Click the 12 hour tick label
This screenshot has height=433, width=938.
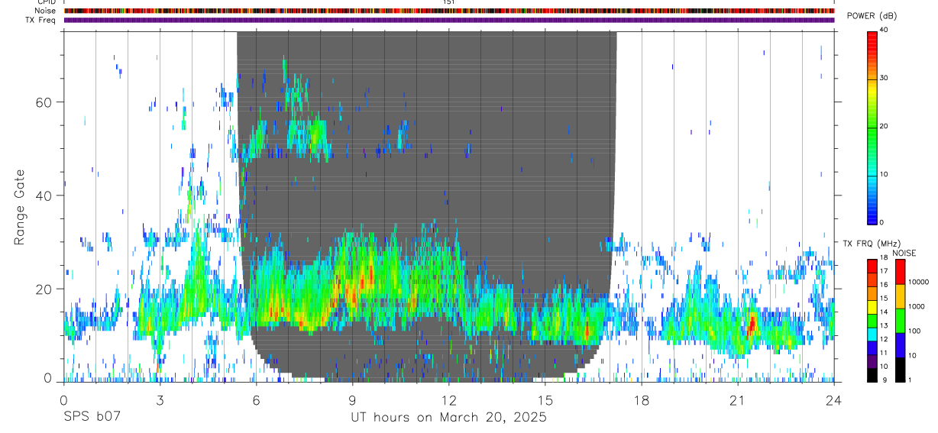(449, 399)
